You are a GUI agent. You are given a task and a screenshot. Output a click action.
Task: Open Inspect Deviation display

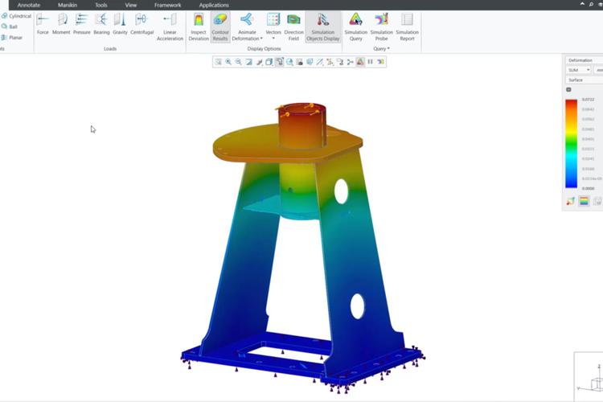point(199,26)
